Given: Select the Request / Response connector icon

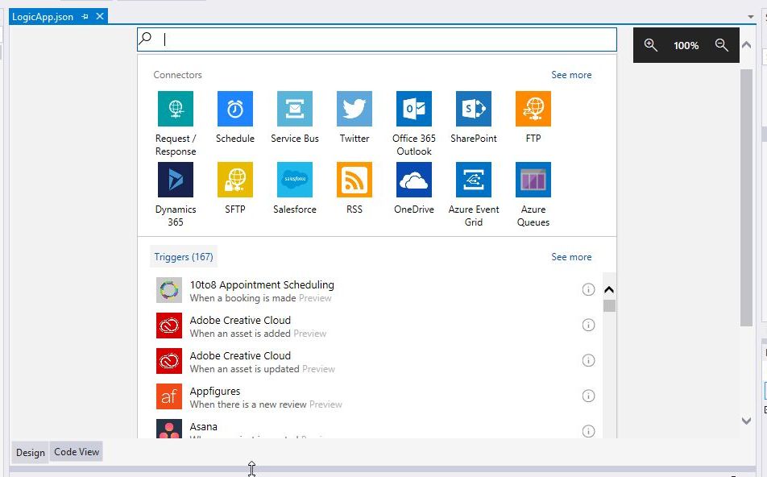Looking at the screenshot, I should pyautogui.click(x=176, y=109).
